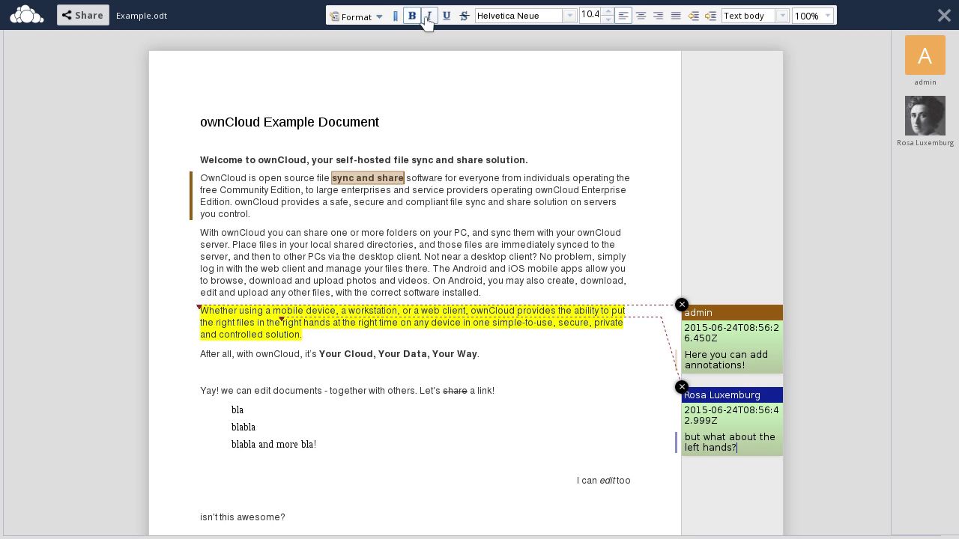Increase font size with up stepper
959x539 pixels.
coord(608,11)
